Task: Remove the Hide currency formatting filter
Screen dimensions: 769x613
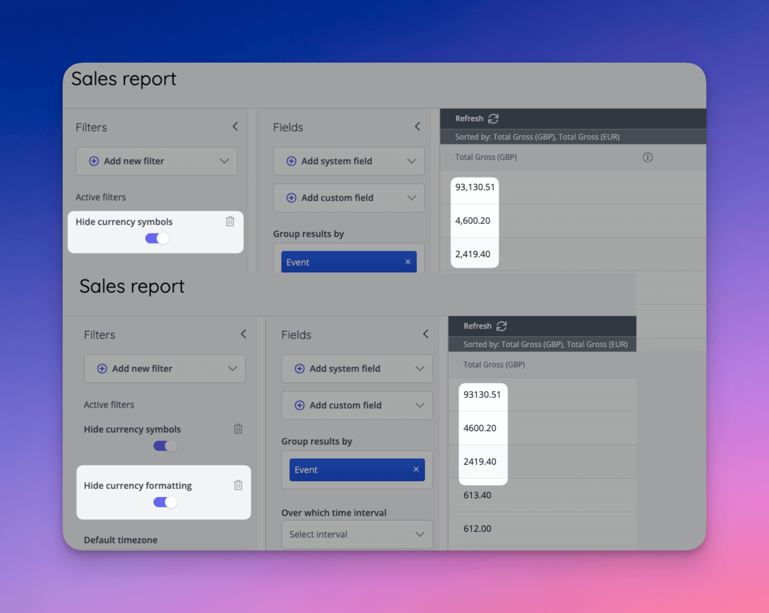Action: click(x=238, y=485)
